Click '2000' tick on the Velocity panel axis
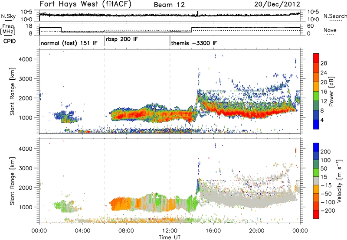This screenshot has width=347, height=240. click(x=25, y=188)
